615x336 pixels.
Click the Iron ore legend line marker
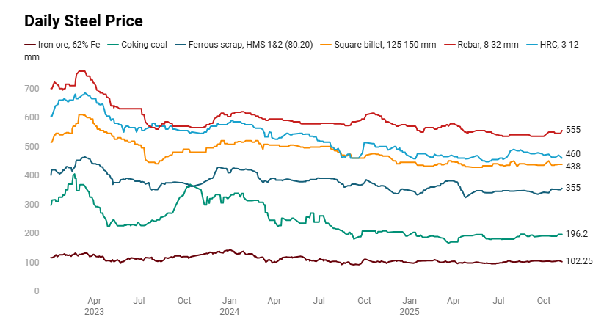coord(31,45)
